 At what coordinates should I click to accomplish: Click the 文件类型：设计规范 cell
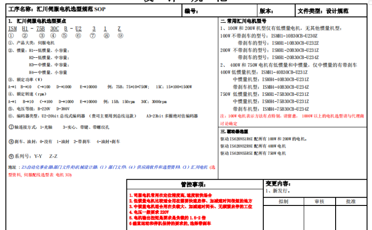(323, 11)
